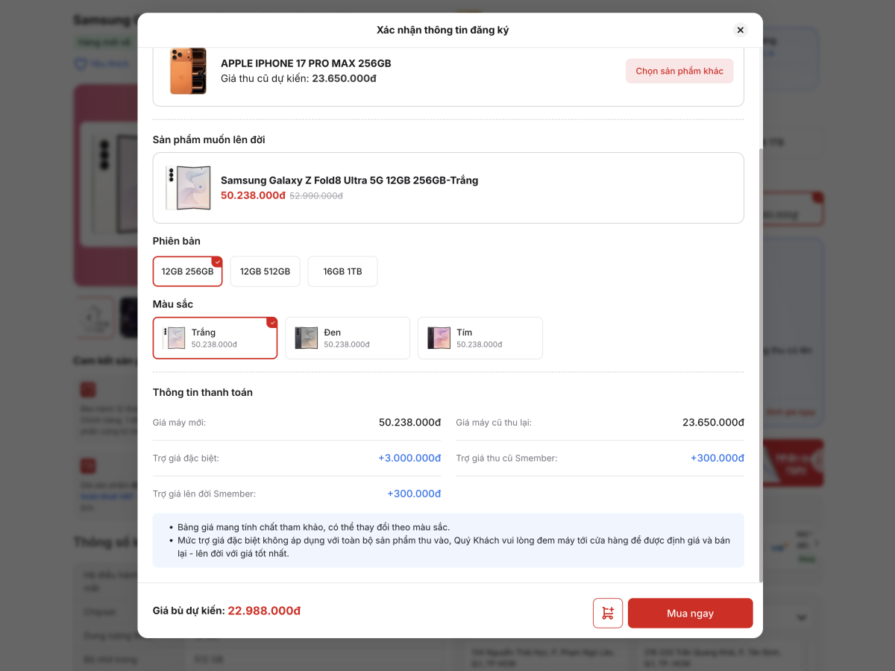Click the 'Chọn sản phẩm khác' button
This screenshot has width=895, height=671.
(x=679, y=71)
